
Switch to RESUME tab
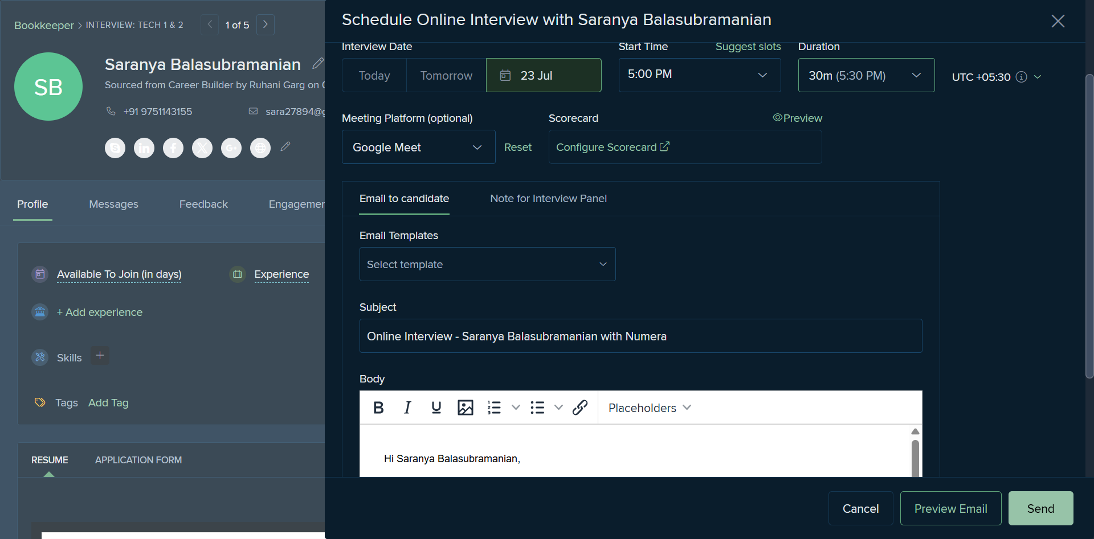pos(50,460)
